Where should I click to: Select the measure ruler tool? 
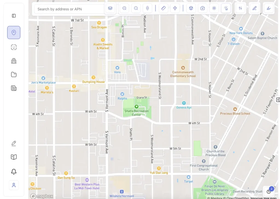point(164,8)
